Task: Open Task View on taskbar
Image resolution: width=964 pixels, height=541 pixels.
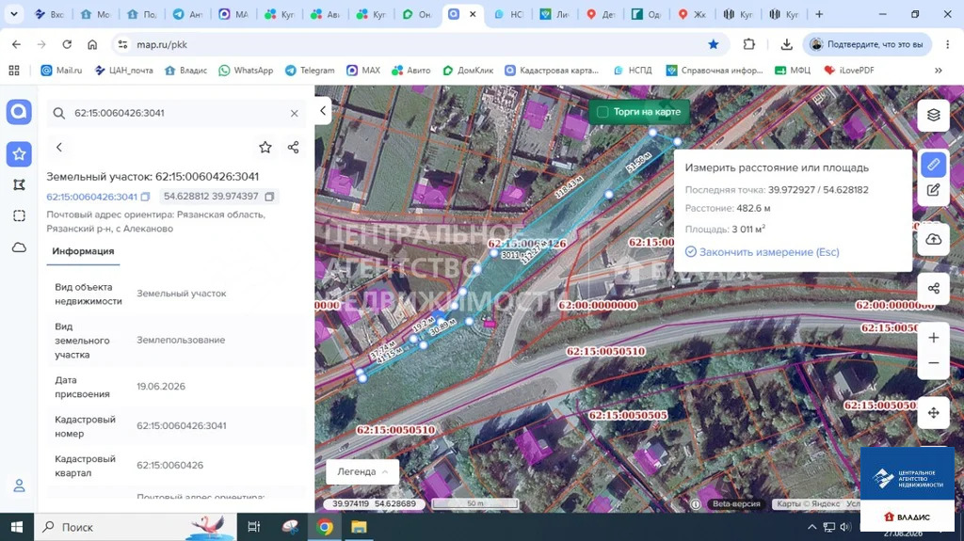Action: coord(253,527)
